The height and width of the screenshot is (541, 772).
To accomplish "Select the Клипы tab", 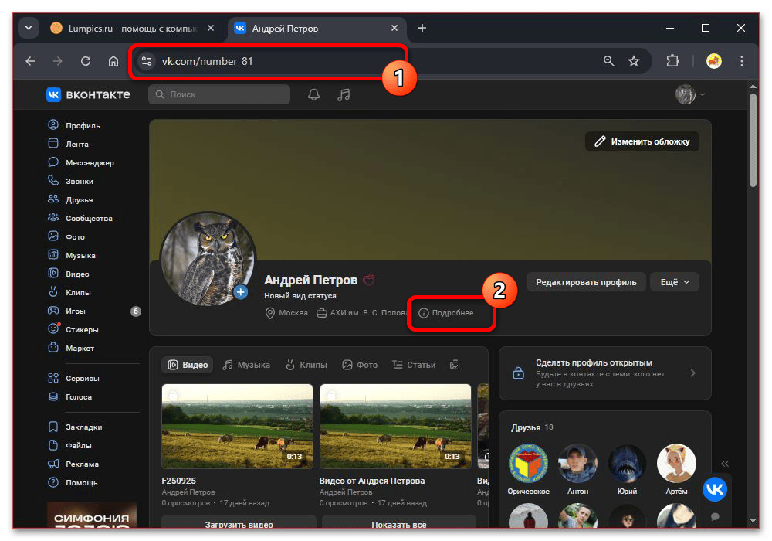I will 306,365.
